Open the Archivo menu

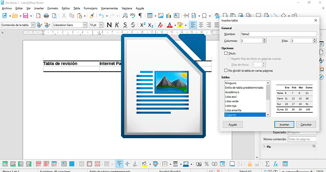(x=7, y=8)
